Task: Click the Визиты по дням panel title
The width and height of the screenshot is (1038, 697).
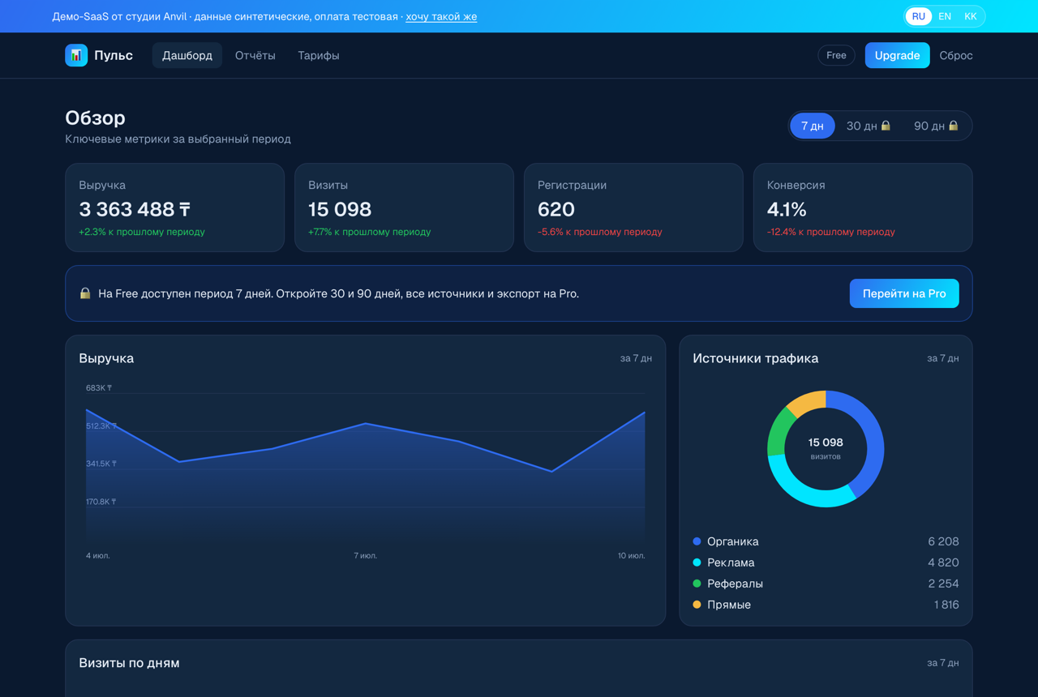Action: pos(129,663)
